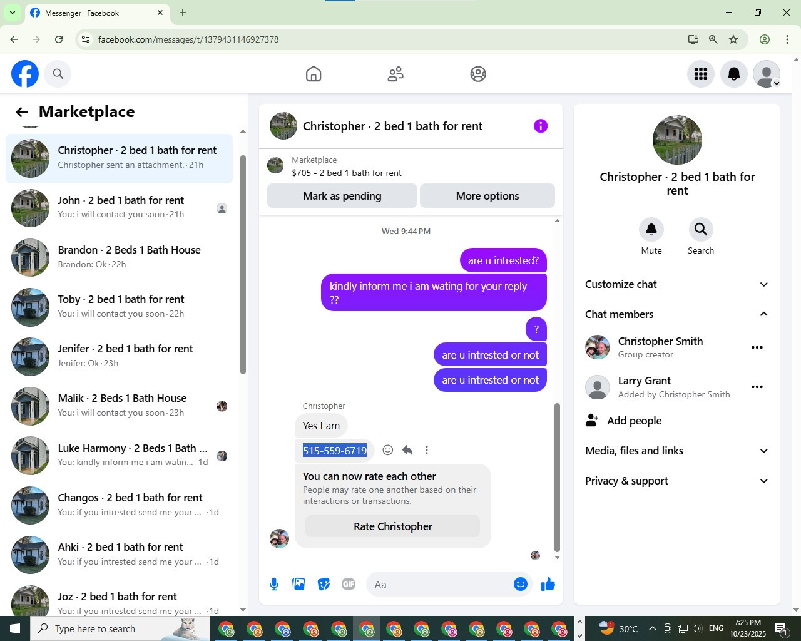Click the selected 515-559-6719 message
The width and height of the screenshot is (801, 641).
[335, 451]
